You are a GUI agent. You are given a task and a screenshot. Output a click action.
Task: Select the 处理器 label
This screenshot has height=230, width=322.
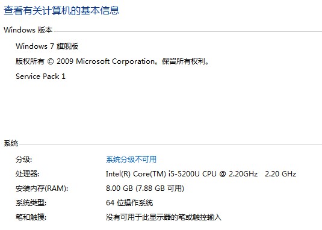[x=27, y=174]
